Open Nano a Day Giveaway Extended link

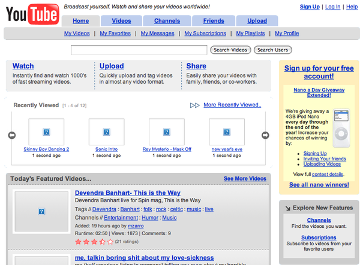click(x=319, y=93)
